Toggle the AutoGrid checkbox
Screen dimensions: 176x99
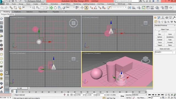[159, 32]
